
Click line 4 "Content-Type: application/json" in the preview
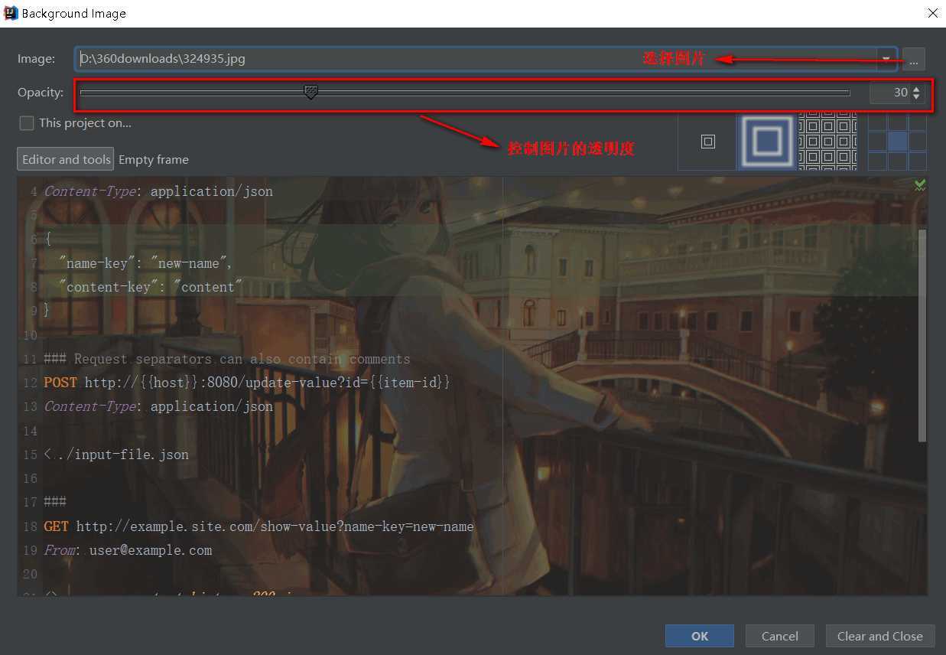158,191
